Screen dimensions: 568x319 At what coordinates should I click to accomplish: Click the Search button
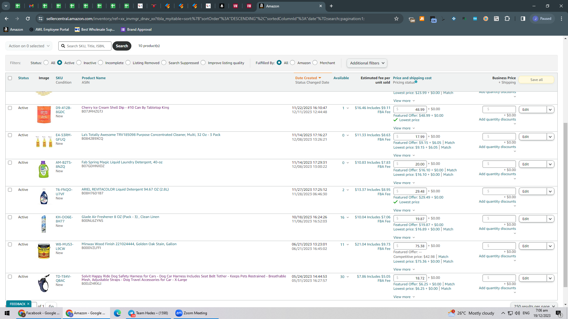coord(122,46)
